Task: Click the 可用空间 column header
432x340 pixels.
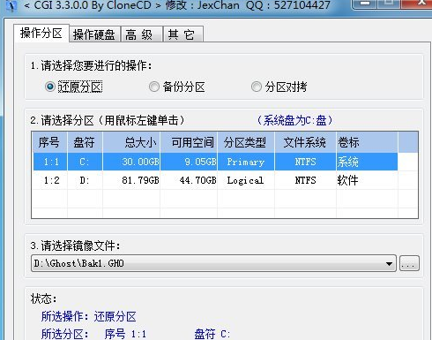Action: pos(189,142)
